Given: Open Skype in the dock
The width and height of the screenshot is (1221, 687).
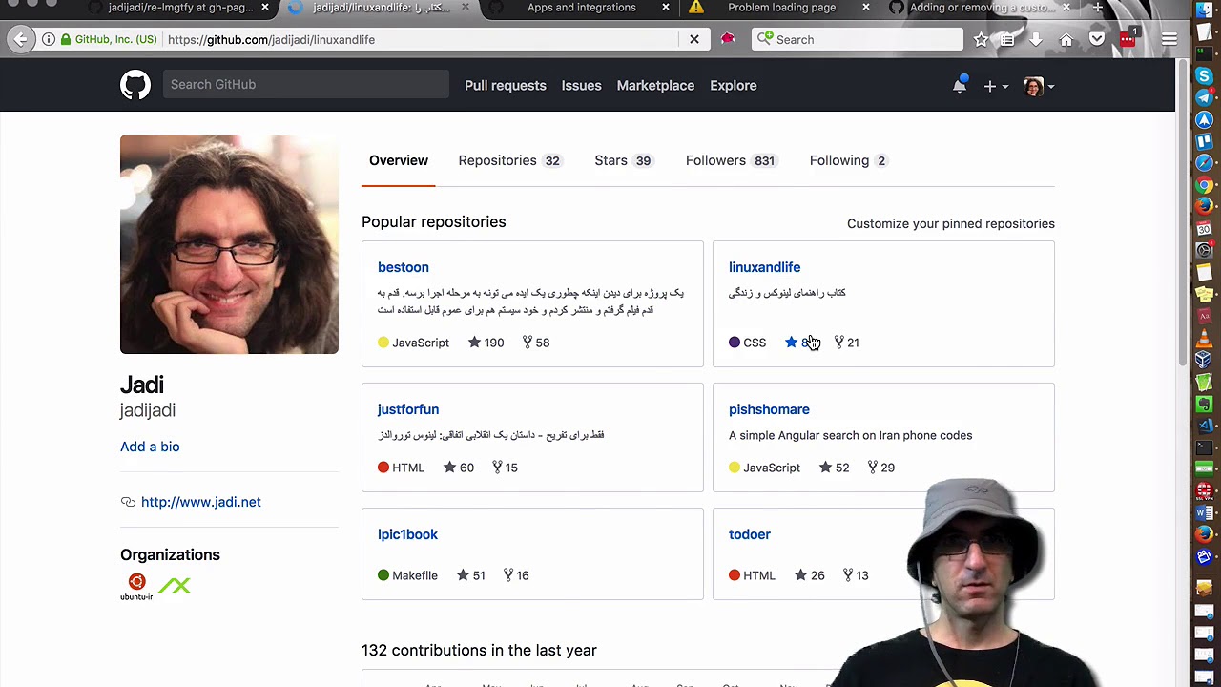Looking at the screenshot, I should tap(1204, 76).
